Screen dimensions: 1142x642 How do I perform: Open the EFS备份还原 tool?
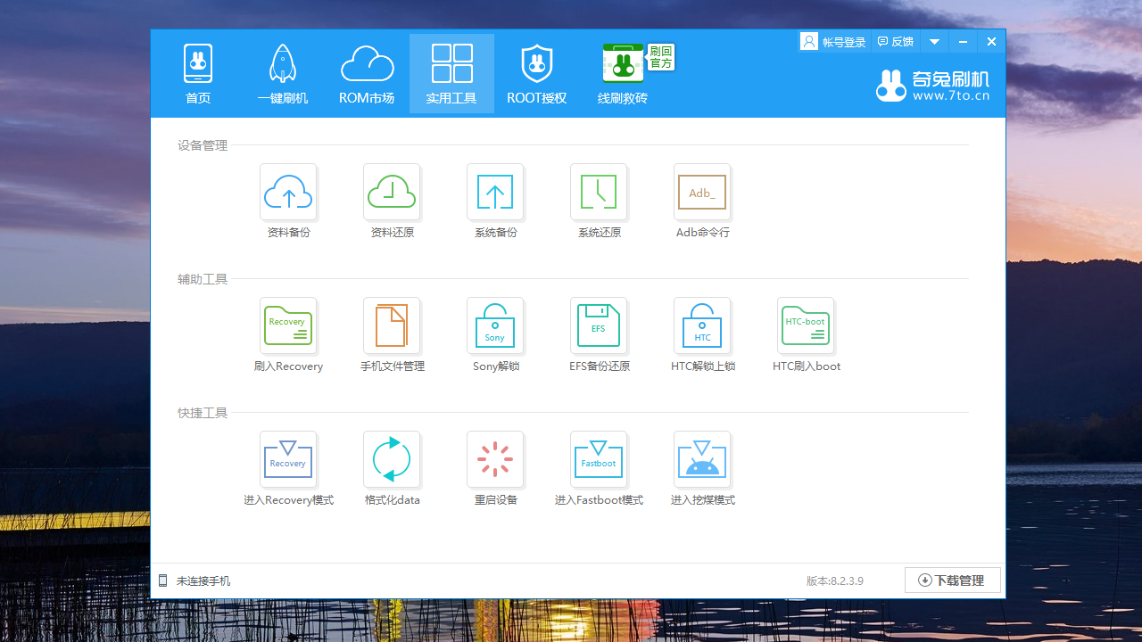pos(599,326)
